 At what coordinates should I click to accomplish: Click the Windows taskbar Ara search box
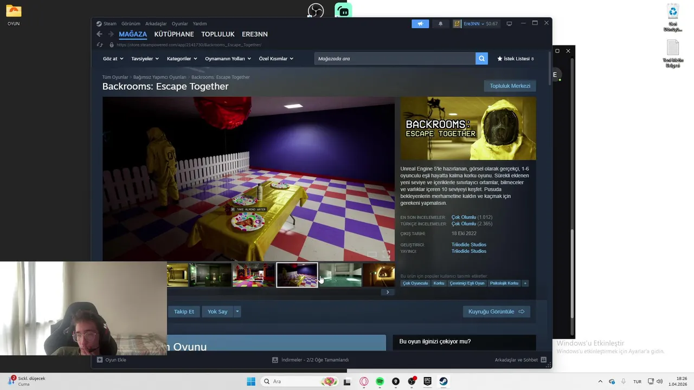(299, 381)
